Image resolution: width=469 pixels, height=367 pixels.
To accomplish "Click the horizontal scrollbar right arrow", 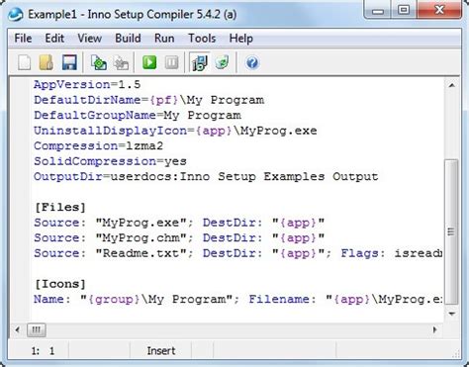I will point(435,329).
